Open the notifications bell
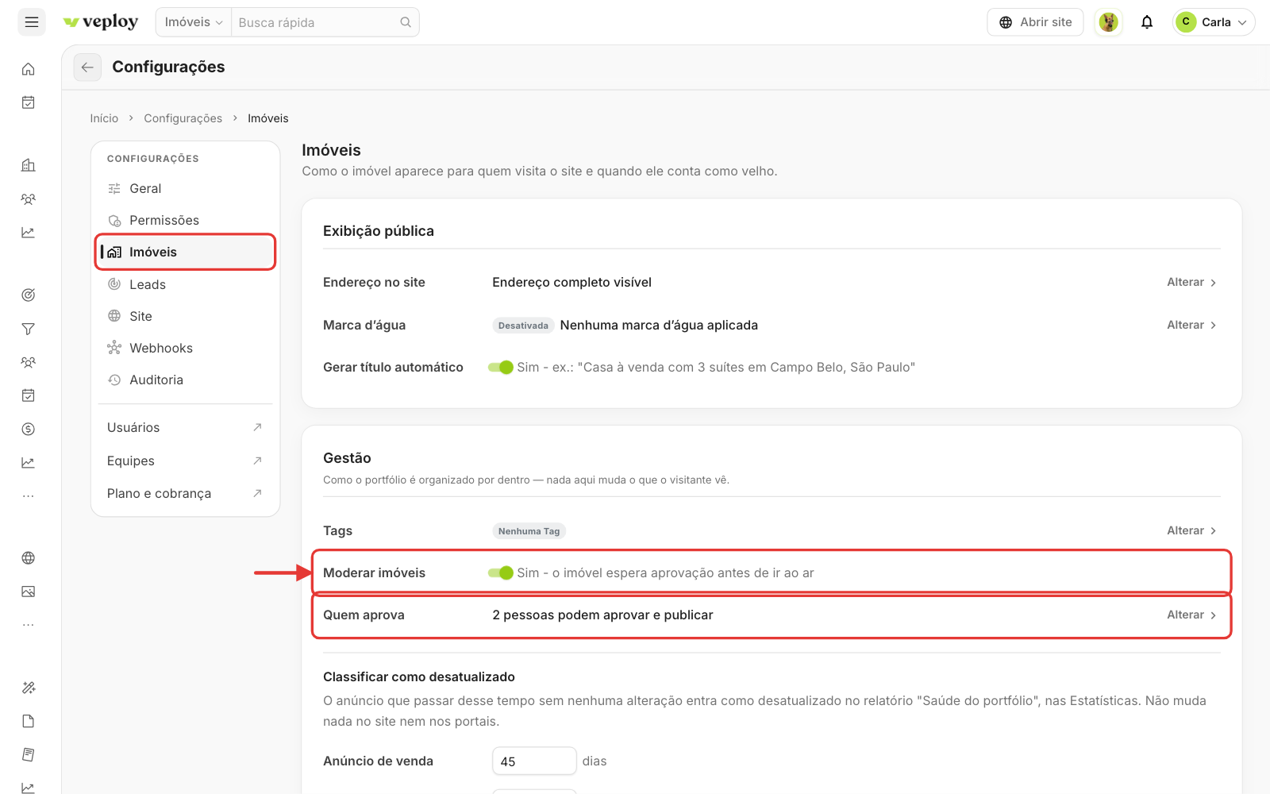The image size is (1270, 794). tap(1147, 22)
